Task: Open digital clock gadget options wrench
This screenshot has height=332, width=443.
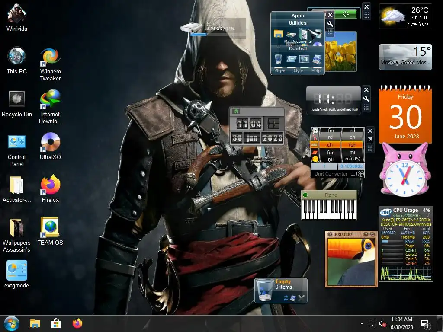Action: pos(366,99)
